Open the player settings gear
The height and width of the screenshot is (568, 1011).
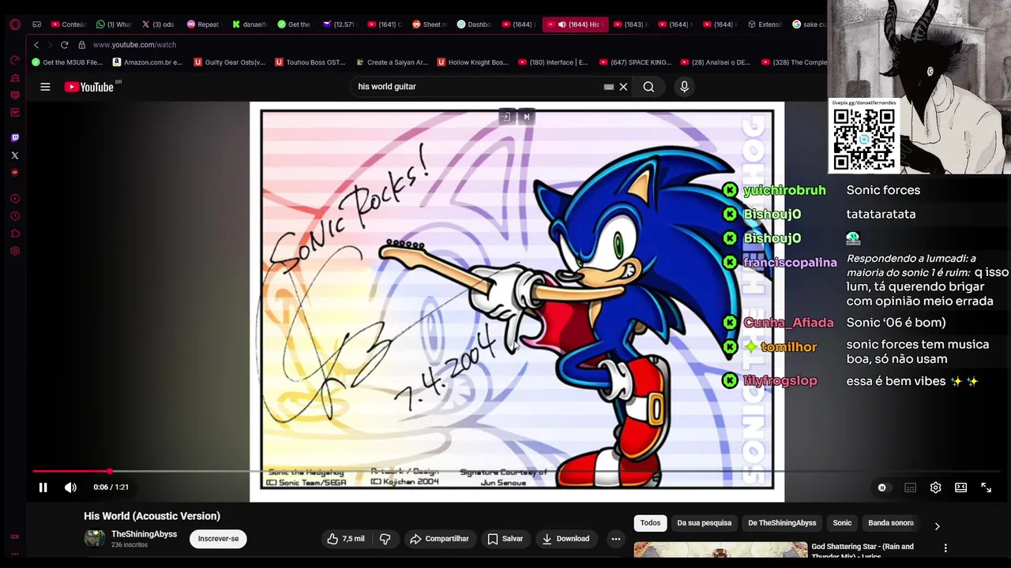935,488
